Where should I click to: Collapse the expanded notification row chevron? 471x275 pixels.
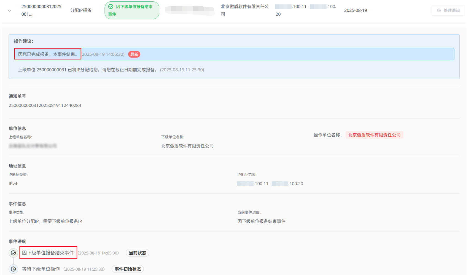(x=10, y=11)
